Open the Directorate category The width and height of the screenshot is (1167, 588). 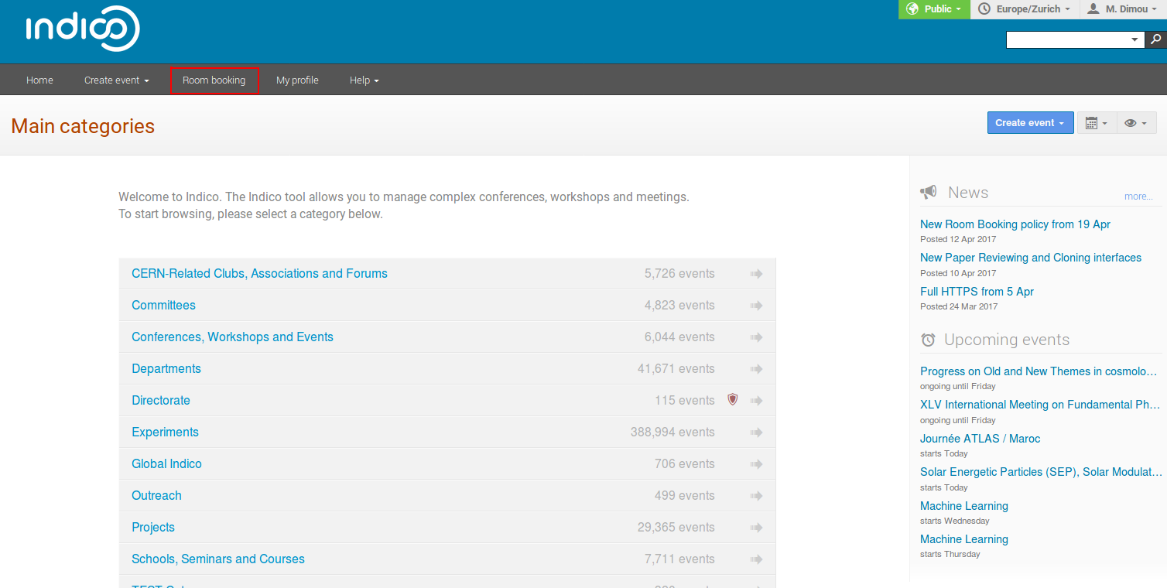coord(161,401)
